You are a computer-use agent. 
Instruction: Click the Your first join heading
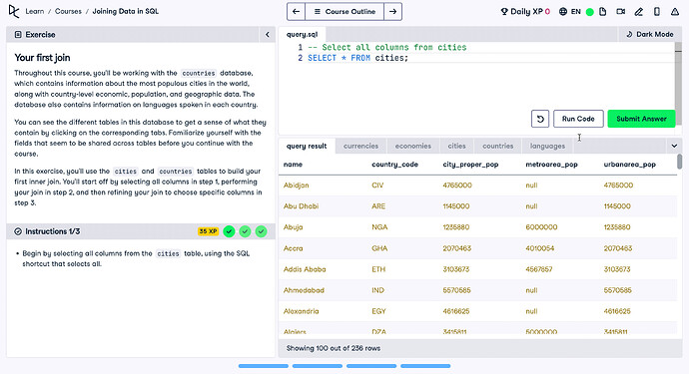pos(42,58)
